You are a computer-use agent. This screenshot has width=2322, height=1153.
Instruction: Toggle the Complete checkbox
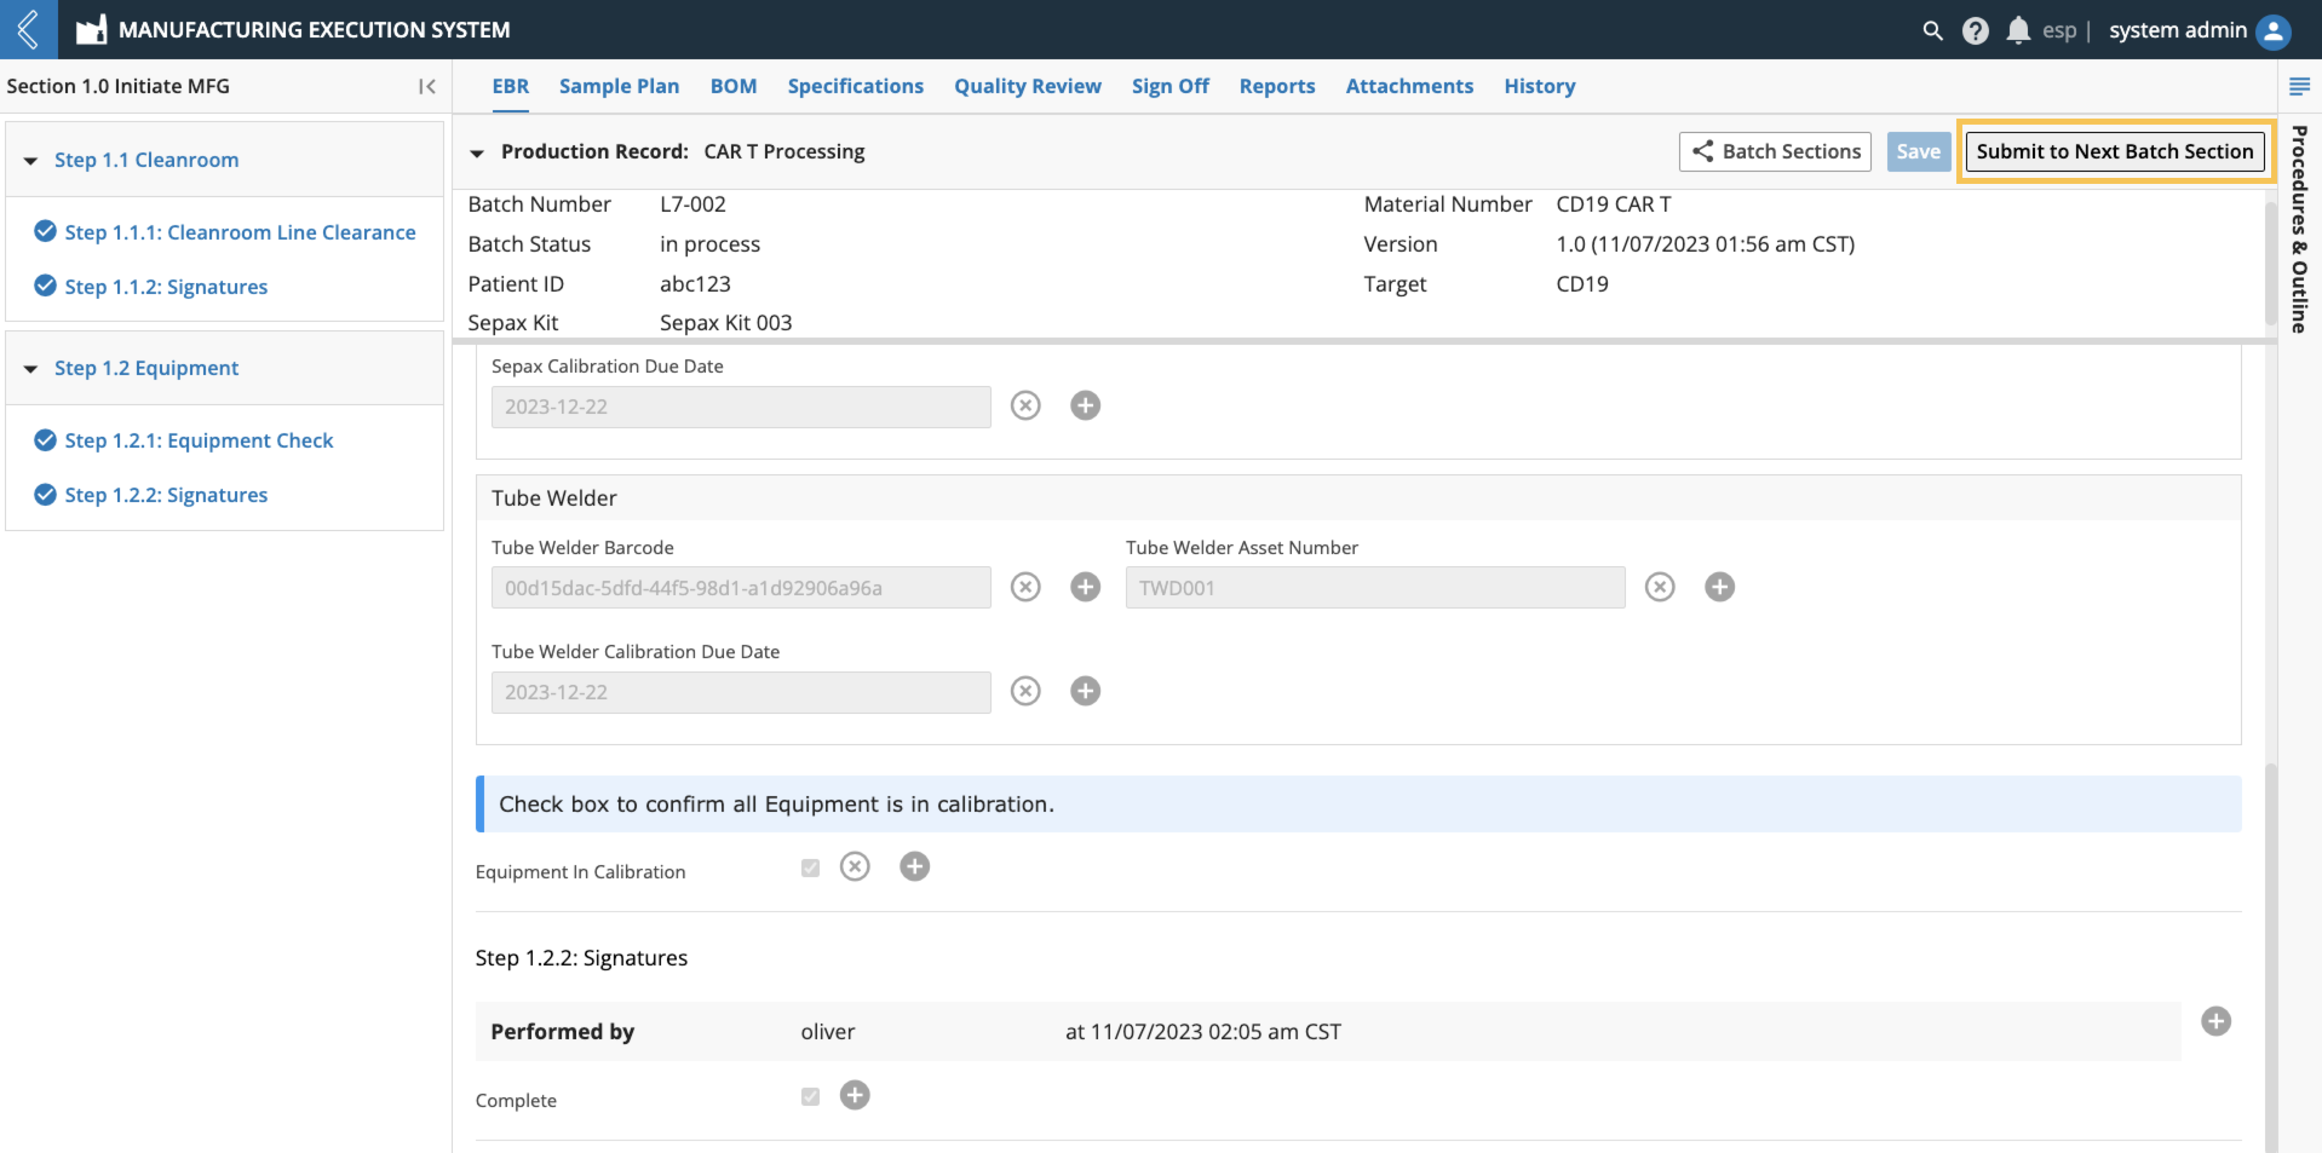811,1096
